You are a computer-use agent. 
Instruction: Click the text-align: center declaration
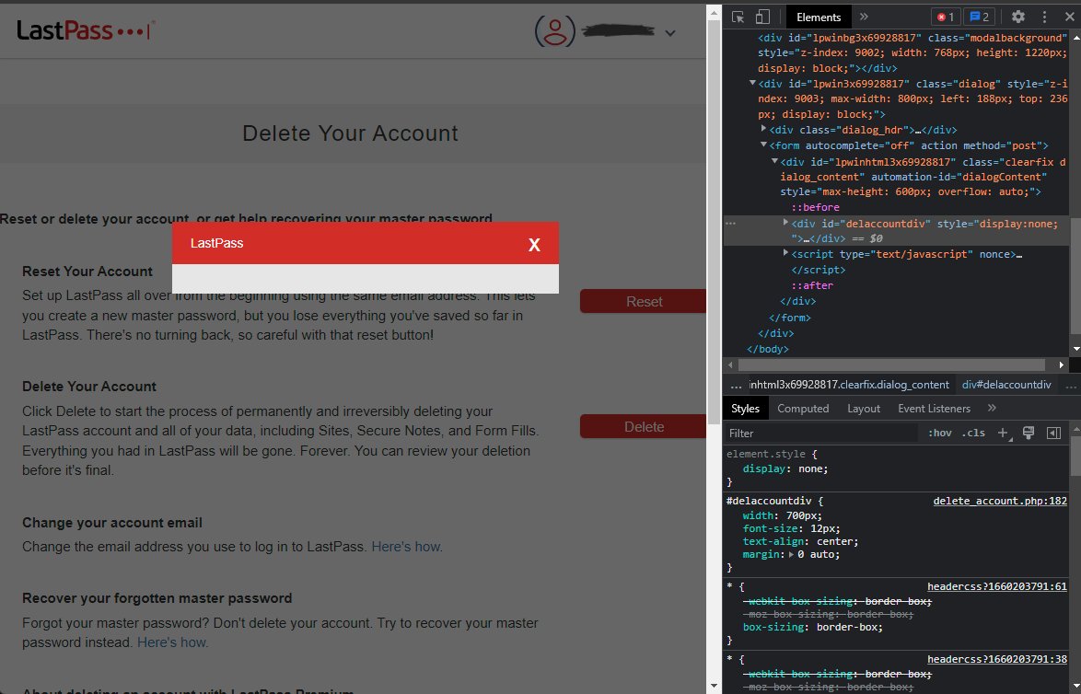tap(800, 542)
